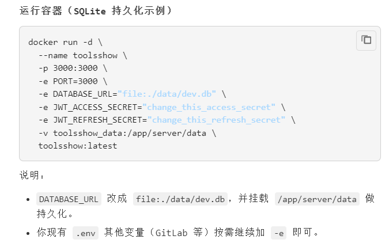Viewport: 389px width, 247px height.
Task: Click the "-p 3000:3000" port mapping line
Action: [x=73, y=69]
